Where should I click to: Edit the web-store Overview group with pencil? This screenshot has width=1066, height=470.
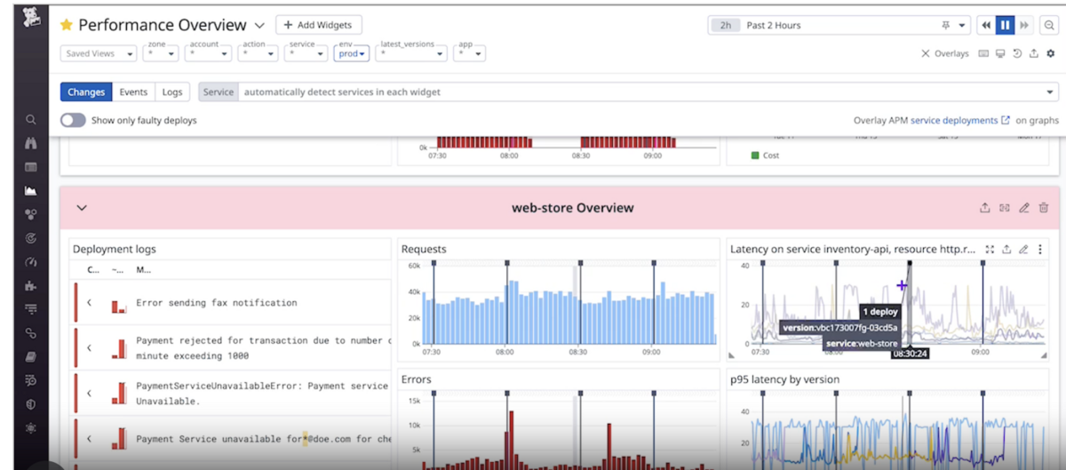click(x=1023, y=208)
